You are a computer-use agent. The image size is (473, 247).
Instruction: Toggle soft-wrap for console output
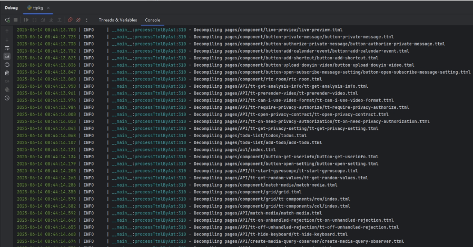(7, 48)
